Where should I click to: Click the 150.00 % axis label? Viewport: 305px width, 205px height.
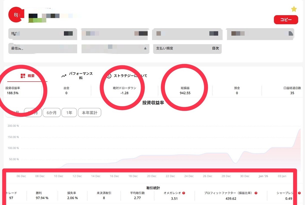click(13, 137)
